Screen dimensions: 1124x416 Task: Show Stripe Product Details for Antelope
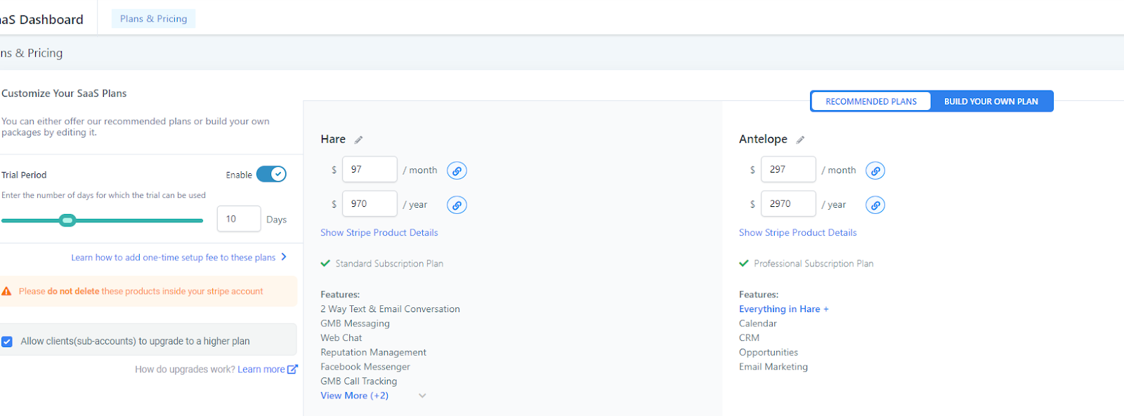(797, 233)
